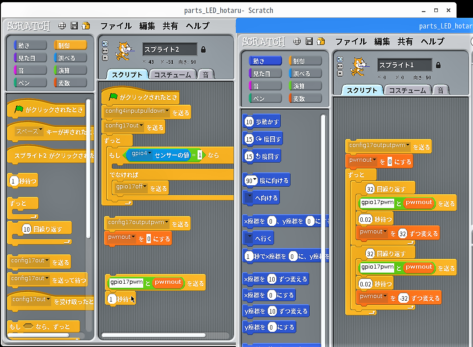473x347 pixels.
Task: Select 演算 category in left window
Action: click(70, 70)
